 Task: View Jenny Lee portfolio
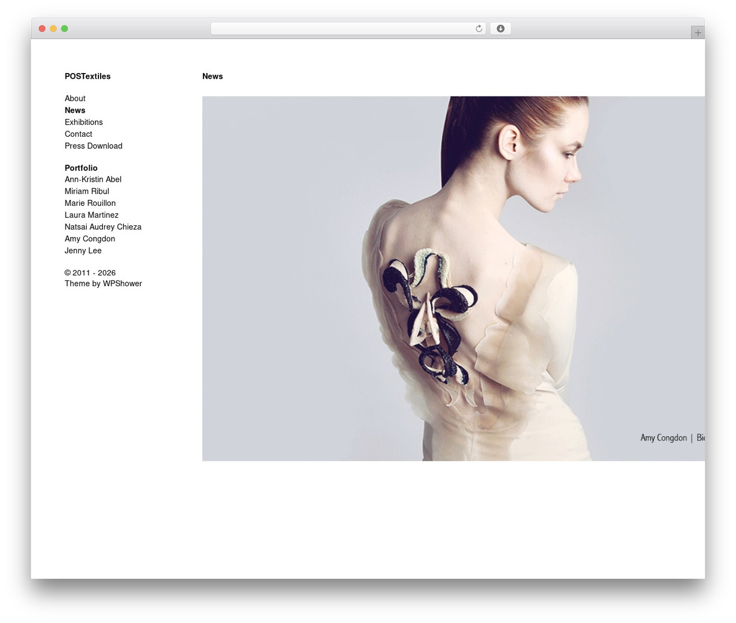(x=83, y=251)
